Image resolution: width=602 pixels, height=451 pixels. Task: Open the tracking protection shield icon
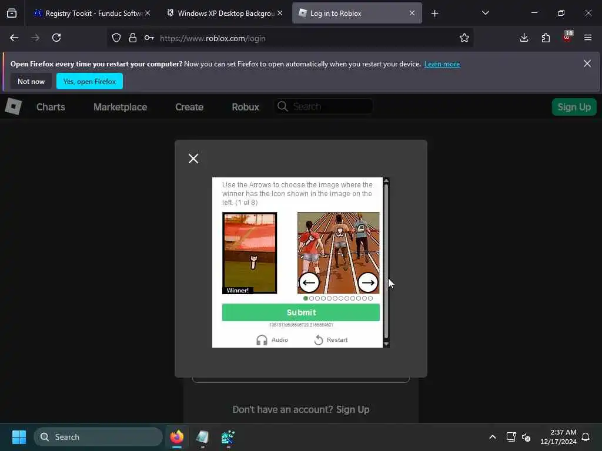[116, 38]
